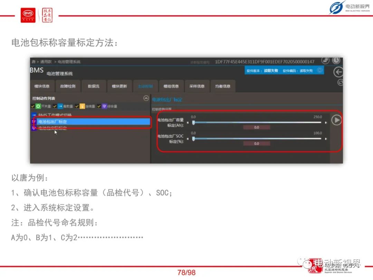Open the 主动控制 tab
Viewport: 373px width, 280px height.
click(145, 86)
